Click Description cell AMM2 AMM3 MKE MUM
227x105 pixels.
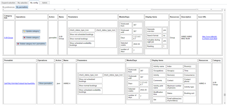point(189,38)
